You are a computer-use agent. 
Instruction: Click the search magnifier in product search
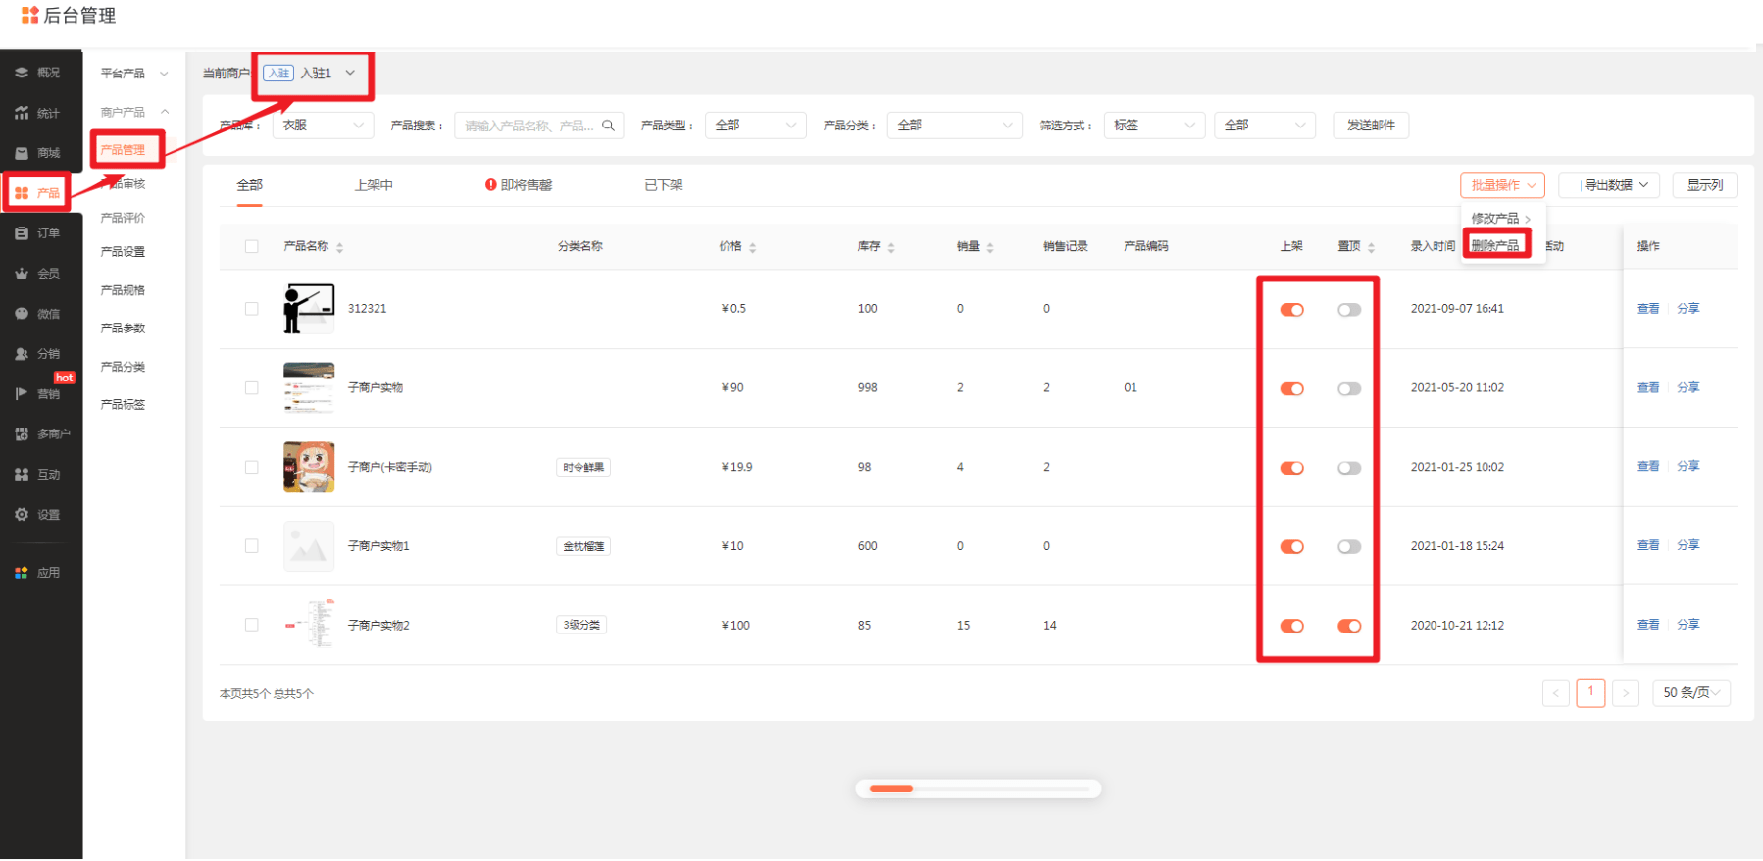pos(608,126)
